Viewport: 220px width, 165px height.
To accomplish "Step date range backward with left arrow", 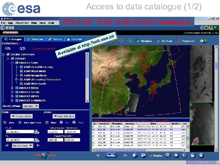I will point(7,145).
